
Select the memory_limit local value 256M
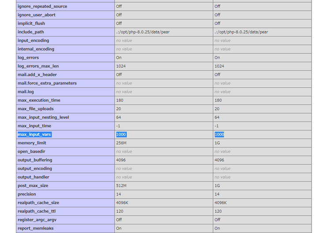pos(121,143)
